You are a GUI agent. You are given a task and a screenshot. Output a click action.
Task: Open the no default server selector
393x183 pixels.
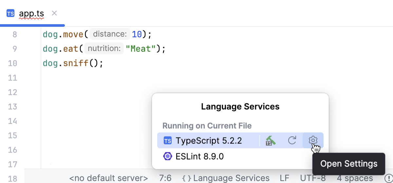pos(108,178)
